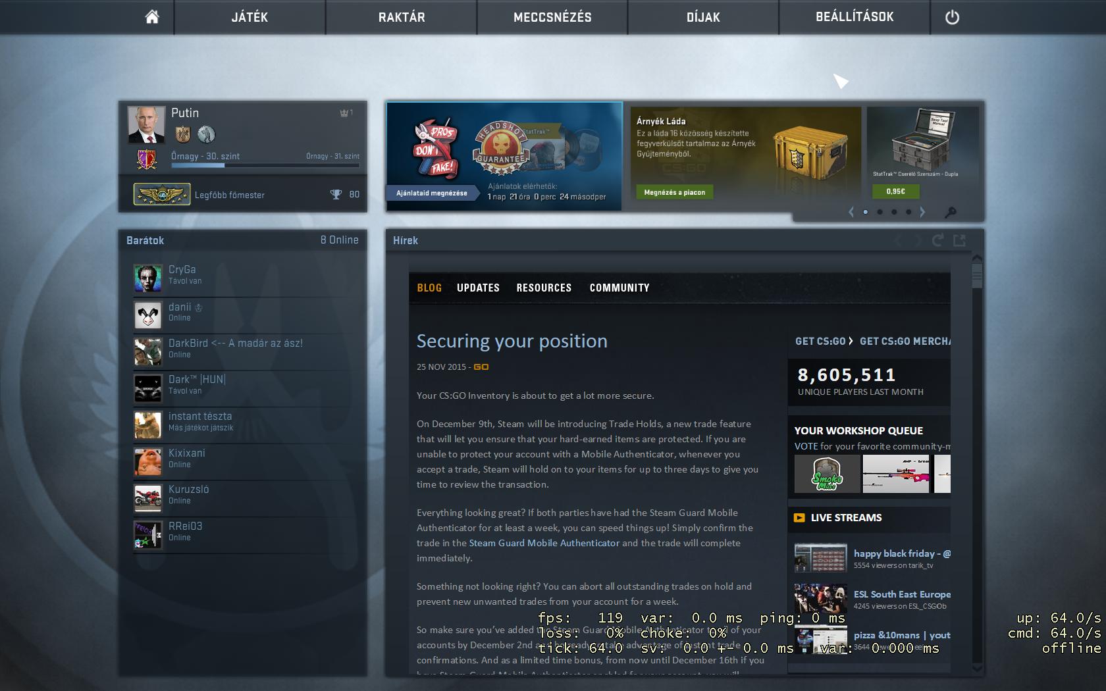Select the round silver coin medal
Viewport: 1106px width, 691px height.
(206, 134)
